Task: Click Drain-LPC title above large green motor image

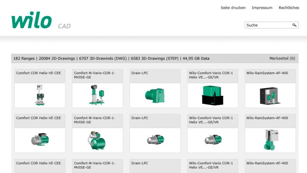Action: coord(140,73)
